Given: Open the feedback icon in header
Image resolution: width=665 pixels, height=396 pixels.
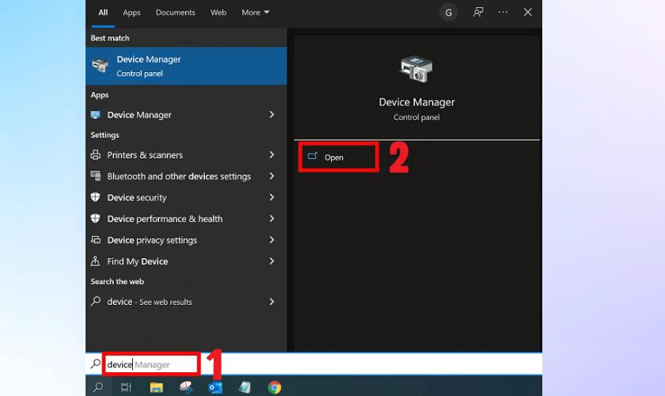Looking at the screenshot, I should coord(478,13).
